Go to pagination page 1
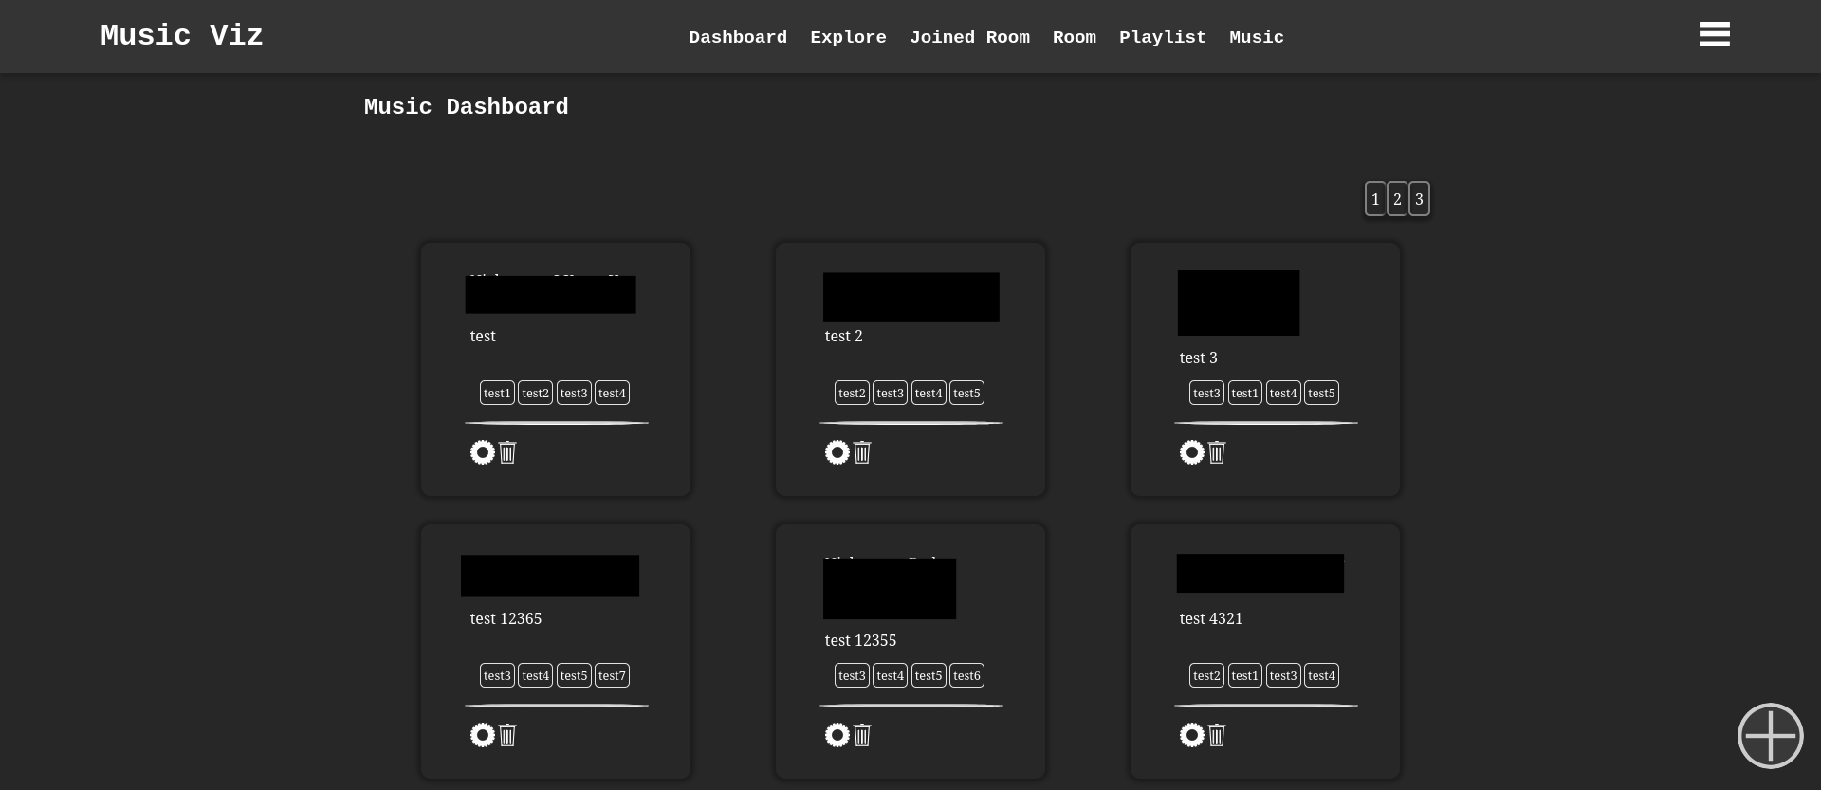The width and height of the screenshot is (1821, 790). point(1375,199)
